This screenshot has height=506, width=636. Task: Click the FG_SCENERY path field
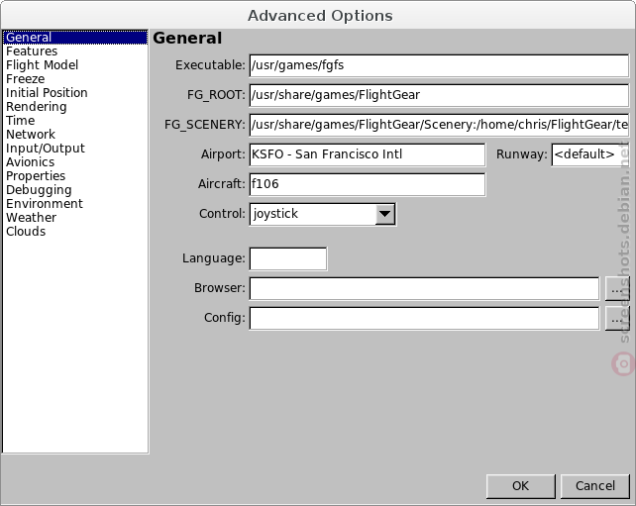coord(439,125)
